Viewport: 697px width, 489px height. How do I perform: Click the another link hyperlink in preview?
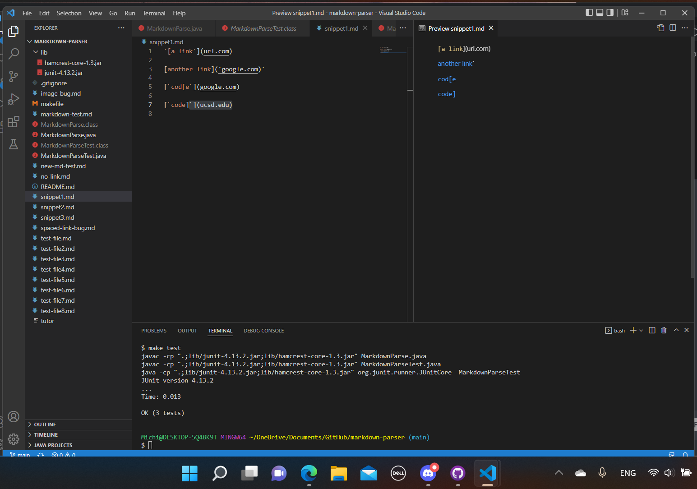coord(455,64)
